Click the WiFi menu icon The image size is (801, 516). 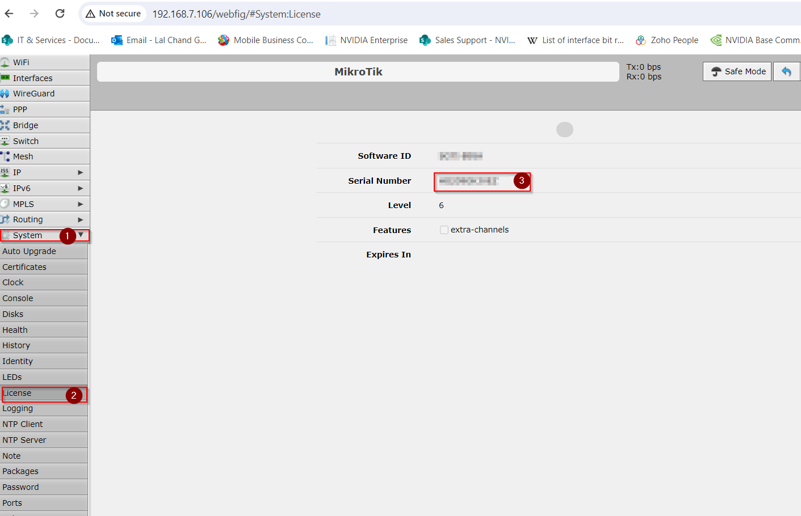(5, 62)
